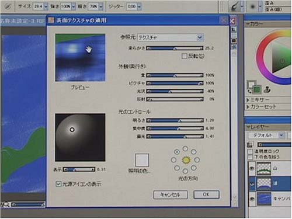Click the selected top-left light direction radio
The height and width of the screenshot is (219, 292).
[177, 152]
